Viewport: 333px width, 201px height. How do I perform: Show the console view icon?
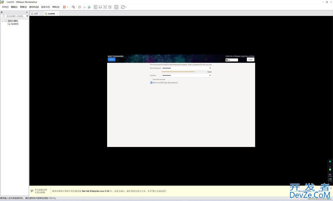click(116, 7)
